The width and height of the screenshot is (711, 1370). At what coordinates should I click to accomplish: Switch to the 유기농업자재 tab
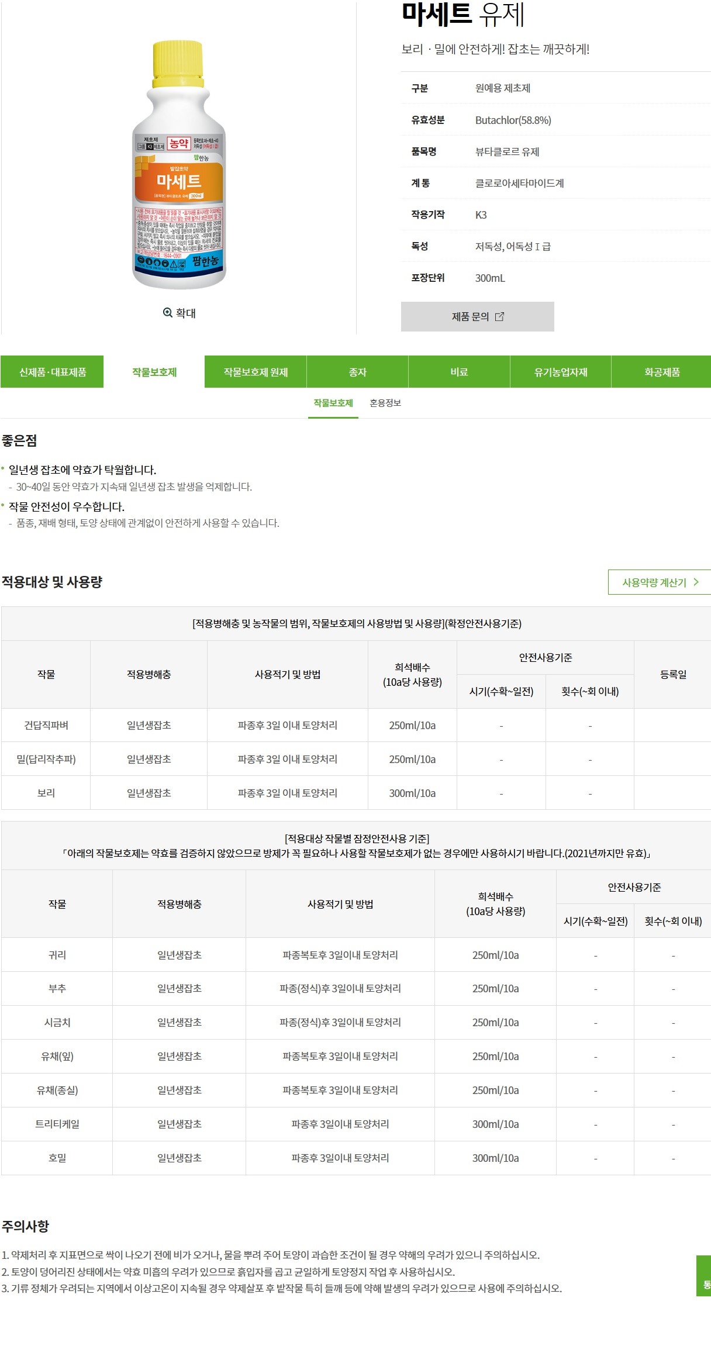[x=561, y=372]
